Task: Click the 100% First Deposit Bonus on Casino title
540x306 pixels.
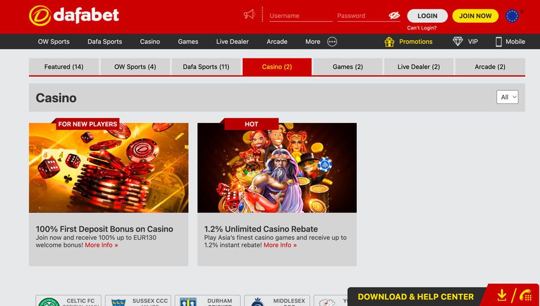Action: pos(104,229)
